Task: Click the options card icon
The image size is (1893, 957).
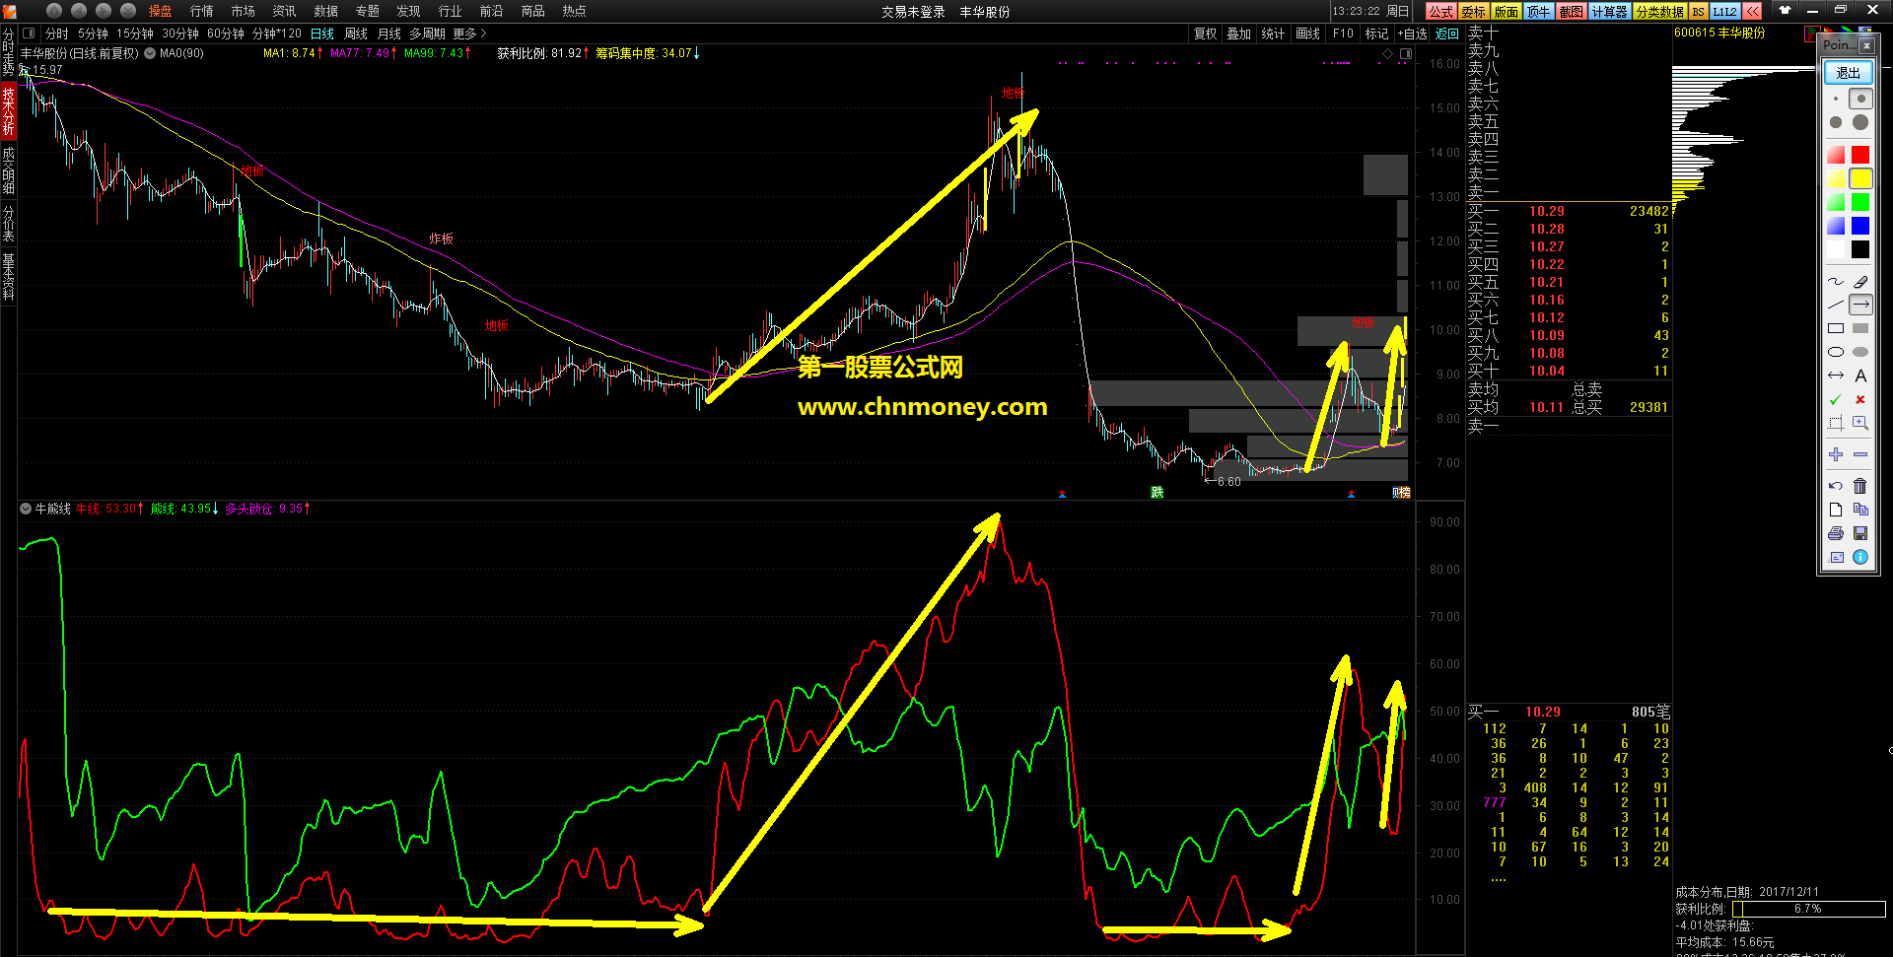Action: click(x=1835, y=557)
